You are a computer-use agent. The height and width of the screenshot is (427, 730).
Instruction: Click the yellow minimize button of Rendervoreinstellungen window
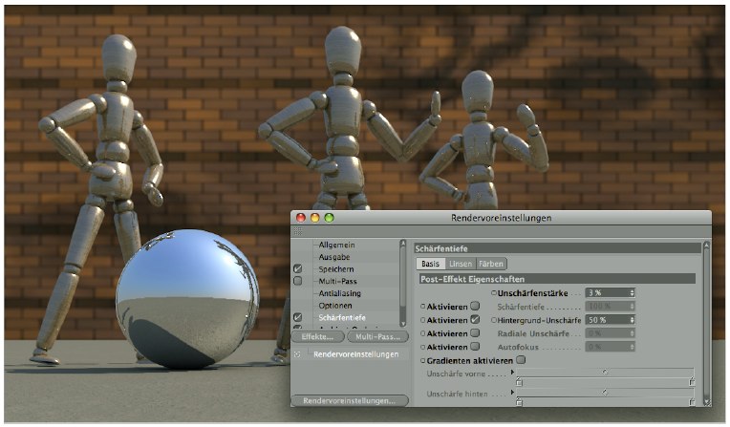[314, 218]
